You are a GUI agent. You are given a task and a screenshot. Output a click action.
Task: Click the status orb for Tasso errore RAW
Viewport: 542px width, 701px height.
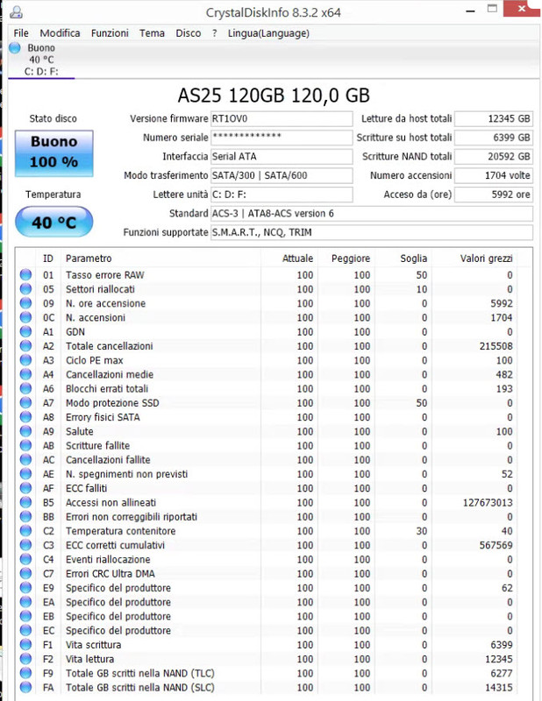click(25, 274)
